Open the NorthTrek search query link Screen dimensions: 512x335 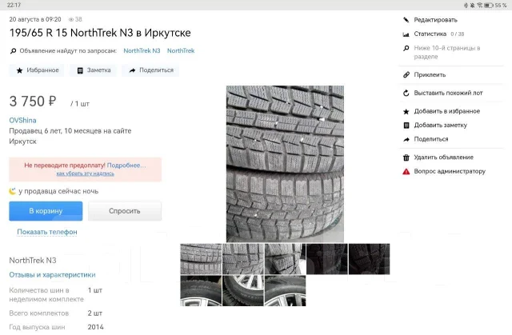click(181, 51)
